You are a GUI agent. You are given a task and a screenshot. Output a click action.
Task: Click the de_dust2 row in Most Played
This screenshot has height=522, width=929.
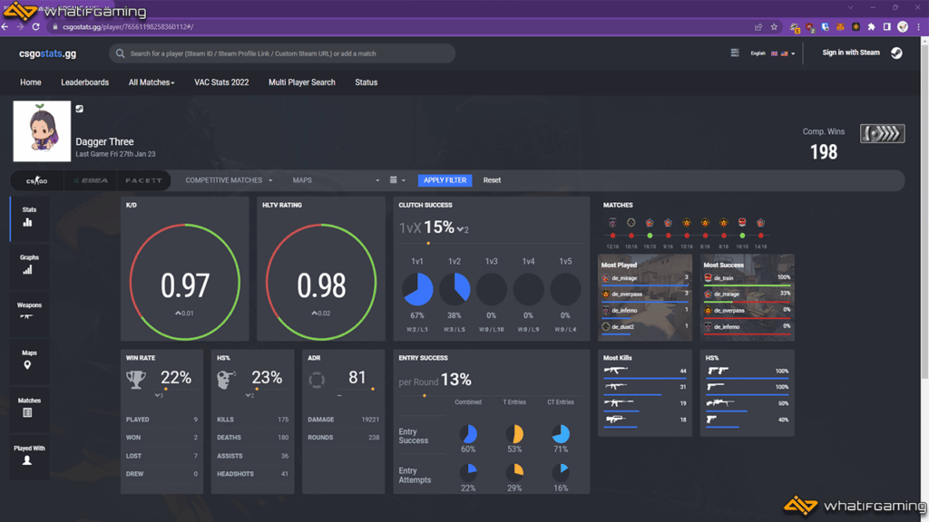(x=645, y=328)
